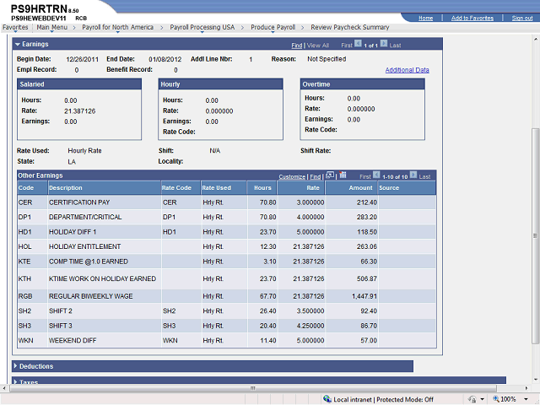The height and width of the screenshot is (405, 540).
Task: Collapse the Earnings section
Action: [x=18, y=45]
